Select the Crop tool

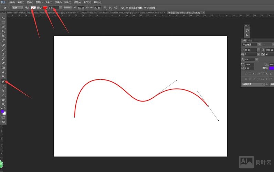(3, 36)
